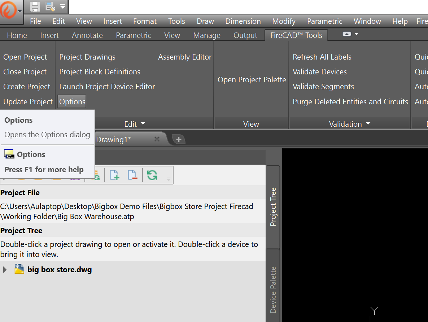This screenshot has height=322, width=428.
Task: Open the Edit menu in menu bar
Action: (x=59, y=21)
